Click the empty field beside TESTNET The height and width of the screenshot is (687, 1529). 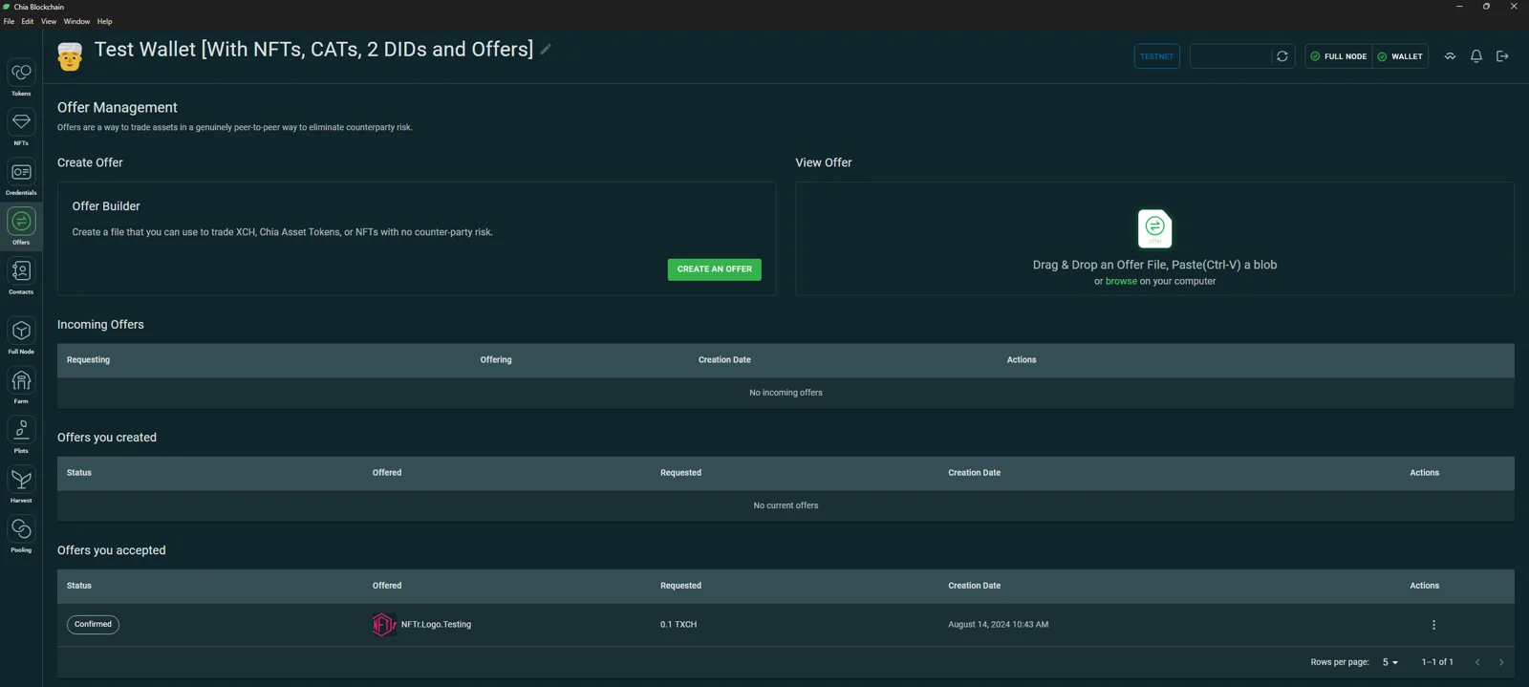pos(1231,56)
